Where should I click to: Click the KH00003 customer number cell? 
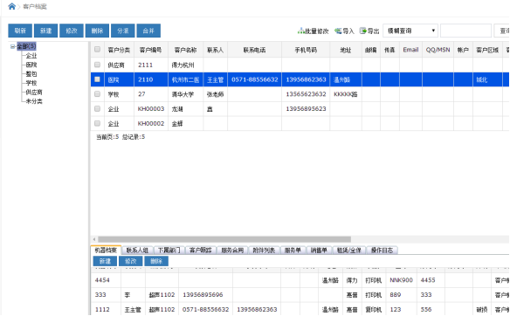point(151,108)
